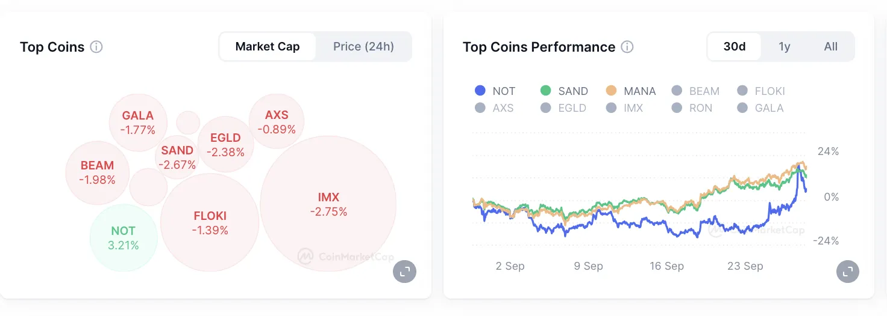Viewport: 887px width, 316px height.
Task: Enable the BEAM series in legend
Action: 695,91
